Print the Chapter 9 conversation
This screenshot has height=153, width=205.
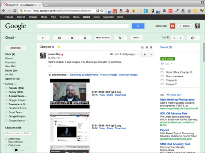point(147,47)
